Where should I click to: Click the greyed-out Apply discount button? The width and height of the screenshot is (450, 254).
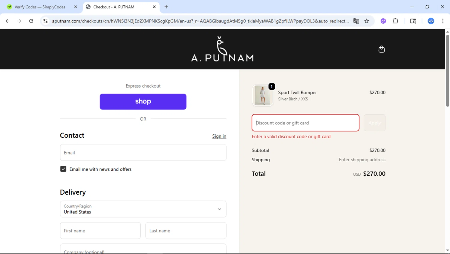tap(375, 123)
